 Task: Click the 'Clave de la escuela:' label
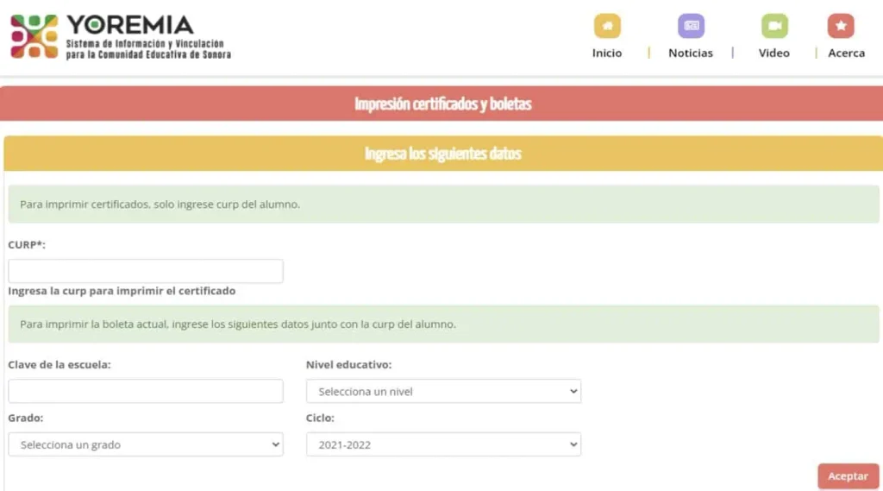click(x=59, y=365)
